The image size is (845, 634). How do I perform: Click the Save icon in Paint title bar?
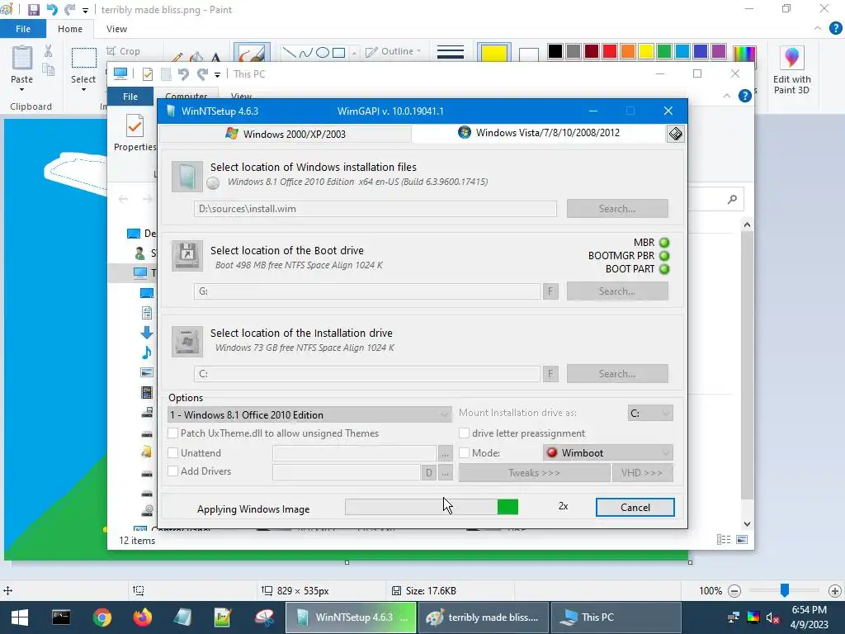pyautogui.click(x=33, y=10)
